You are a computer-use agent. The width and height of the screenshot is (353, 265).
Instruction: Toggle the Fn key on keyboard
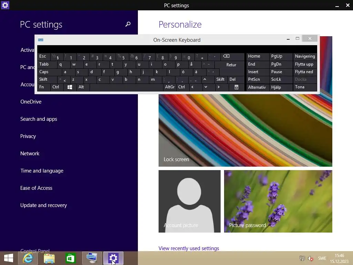click(44, 87)
